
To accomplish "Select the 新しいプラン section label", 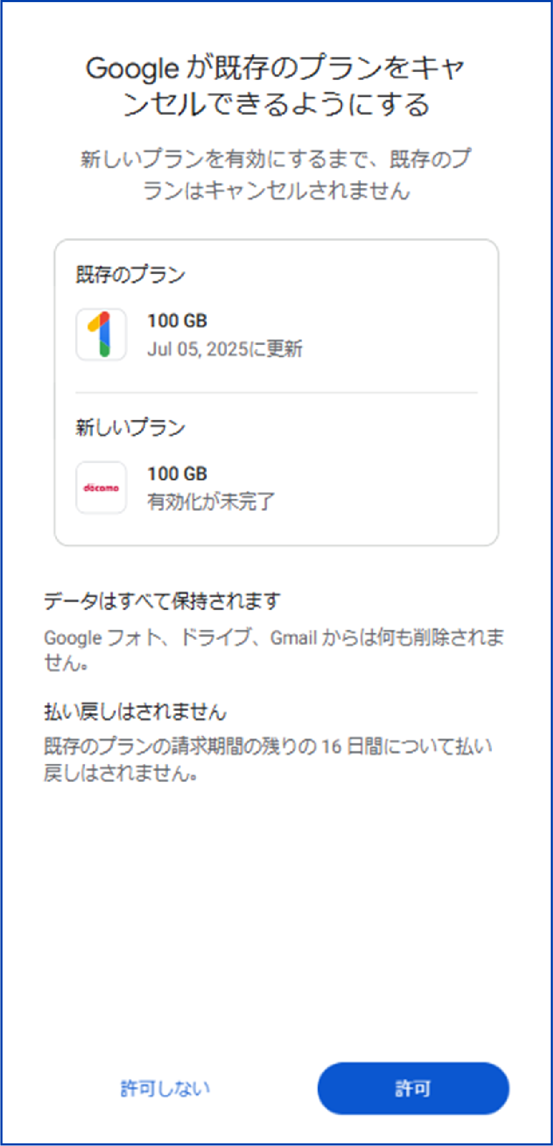I will click(131, 427).
